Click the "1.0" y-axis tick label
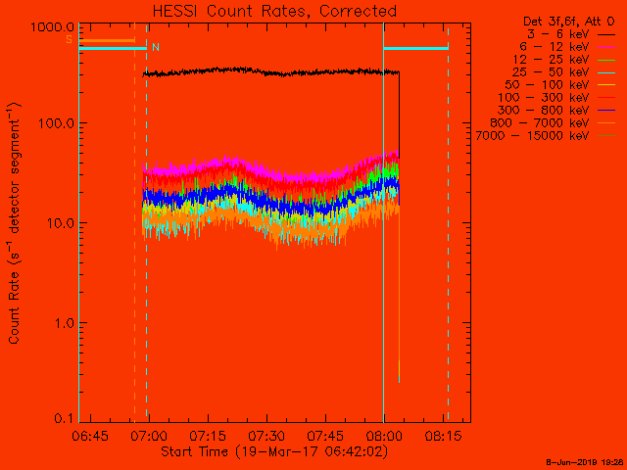 click(65, 323)
